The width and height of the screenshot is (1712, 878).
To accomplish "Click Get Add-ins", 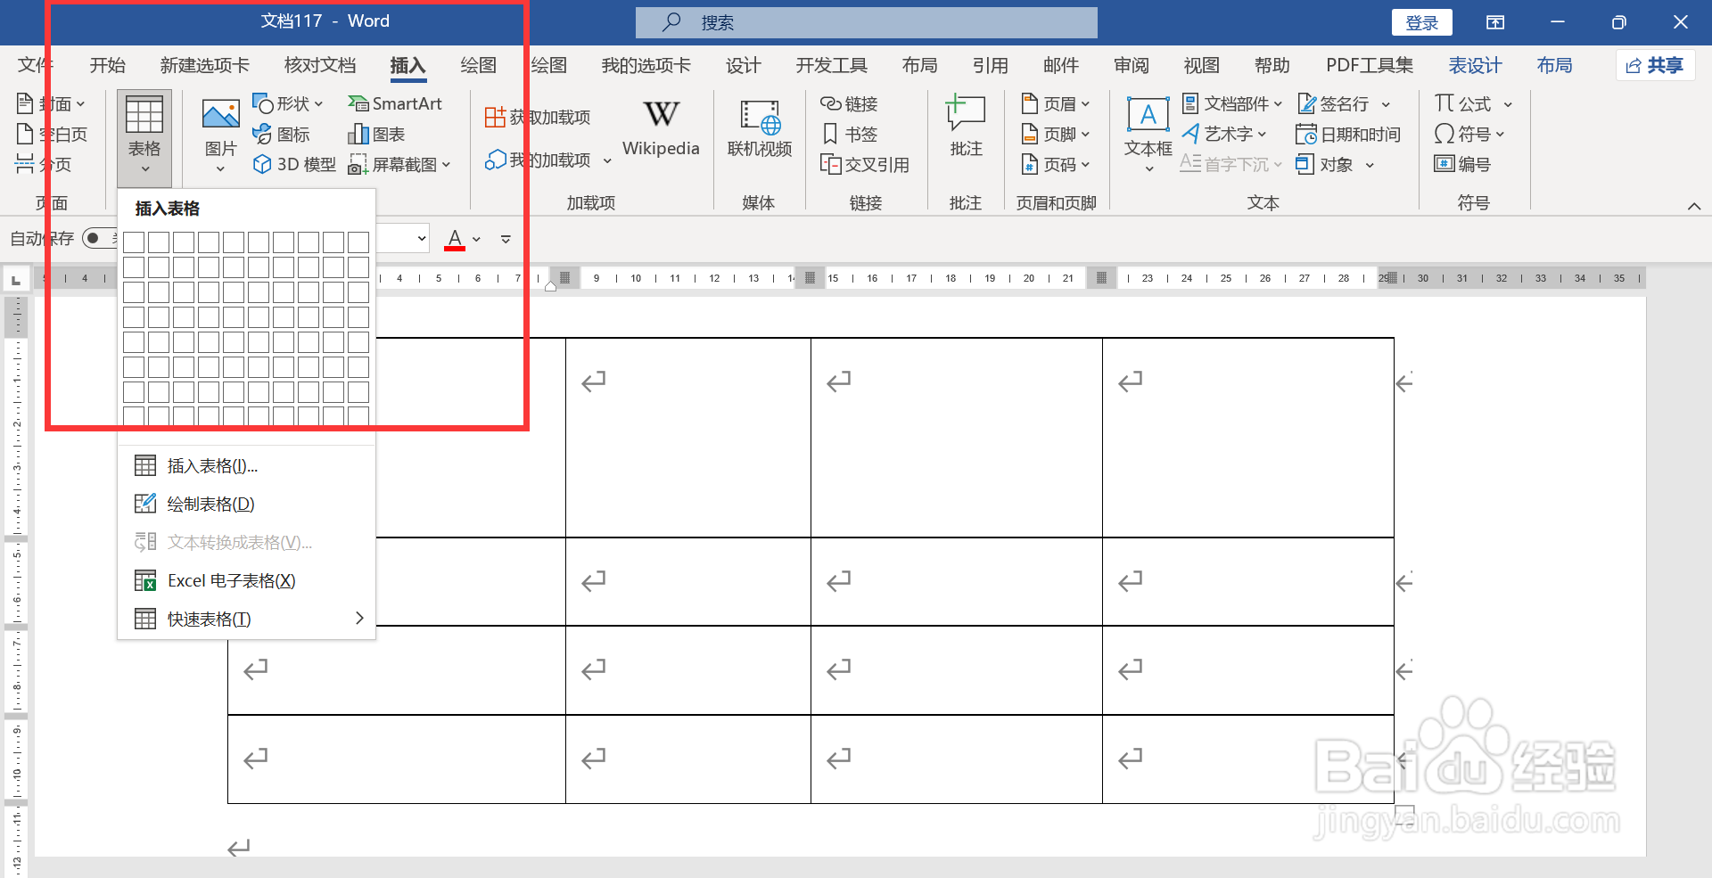I will click(x=537, y=117).
